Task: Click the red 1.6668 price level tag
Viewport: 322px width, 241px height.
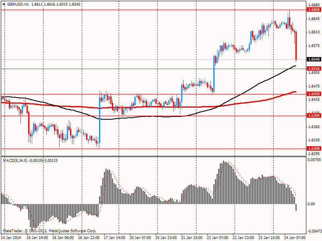Action: 314,9
